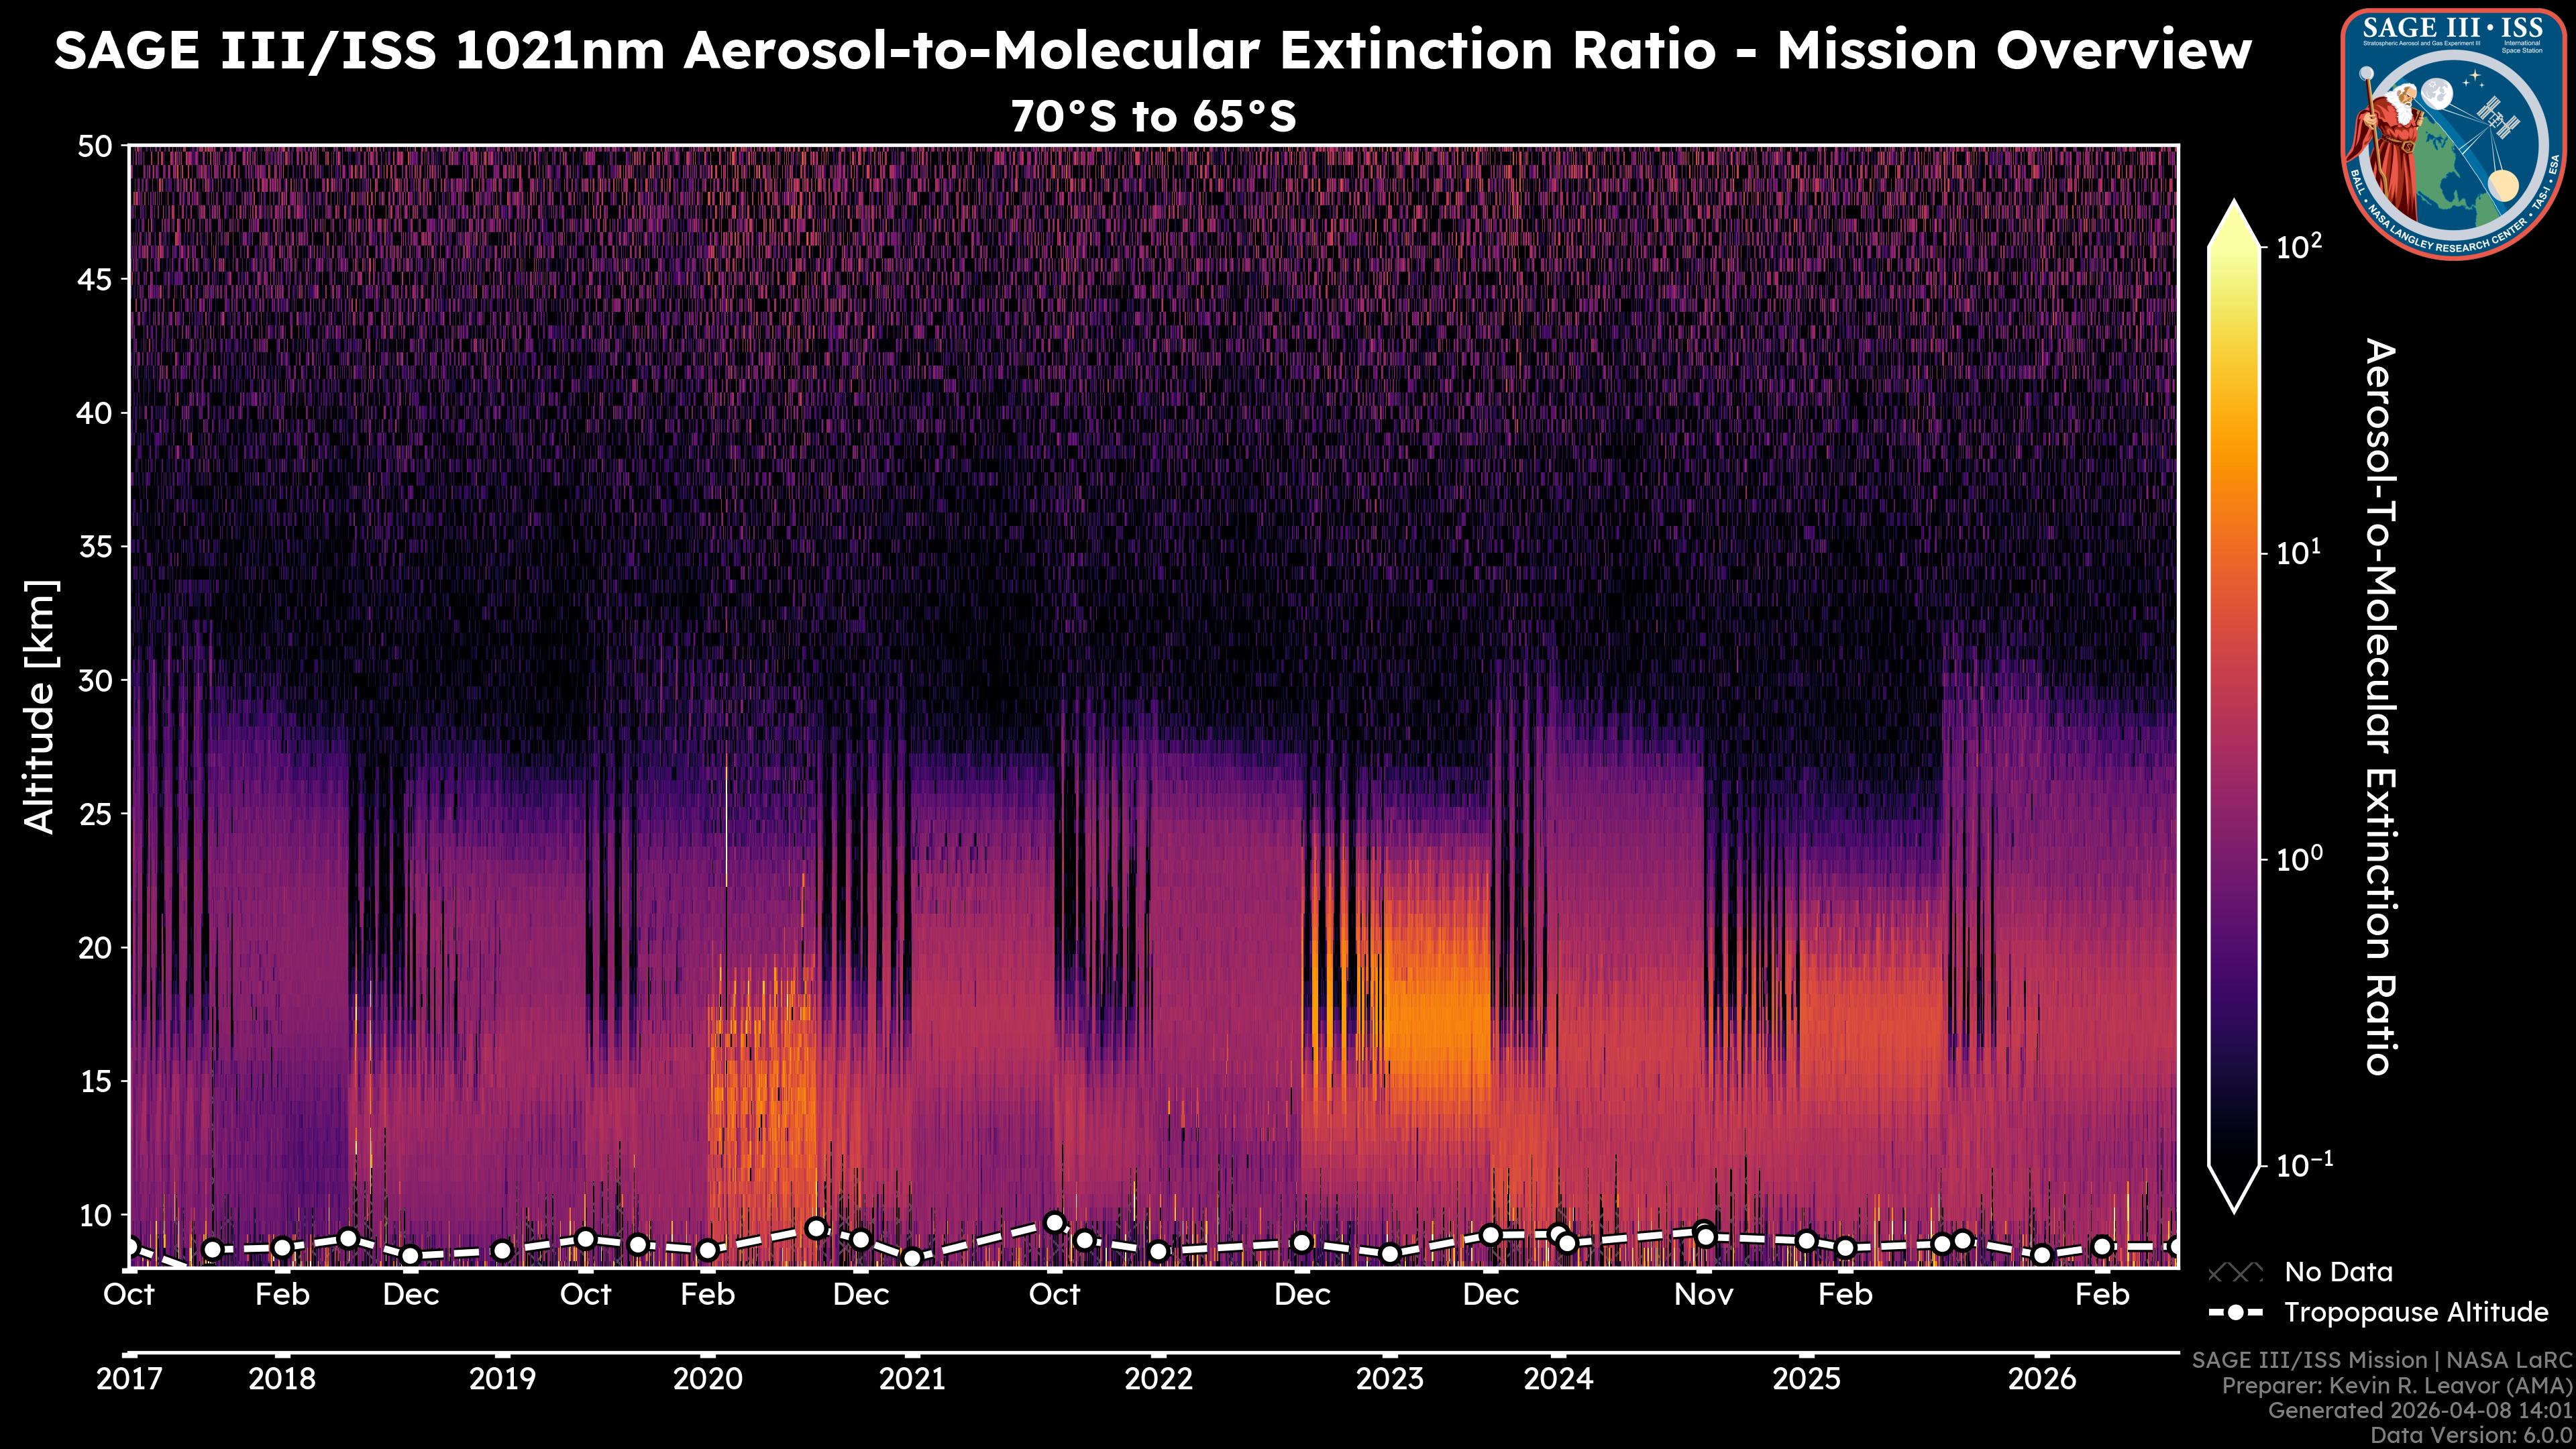Click the Data Version 6.0.0 footer text
Image resolution: width=2576 pixels, height=1449 pixels.
(x=2472, y=1435)
